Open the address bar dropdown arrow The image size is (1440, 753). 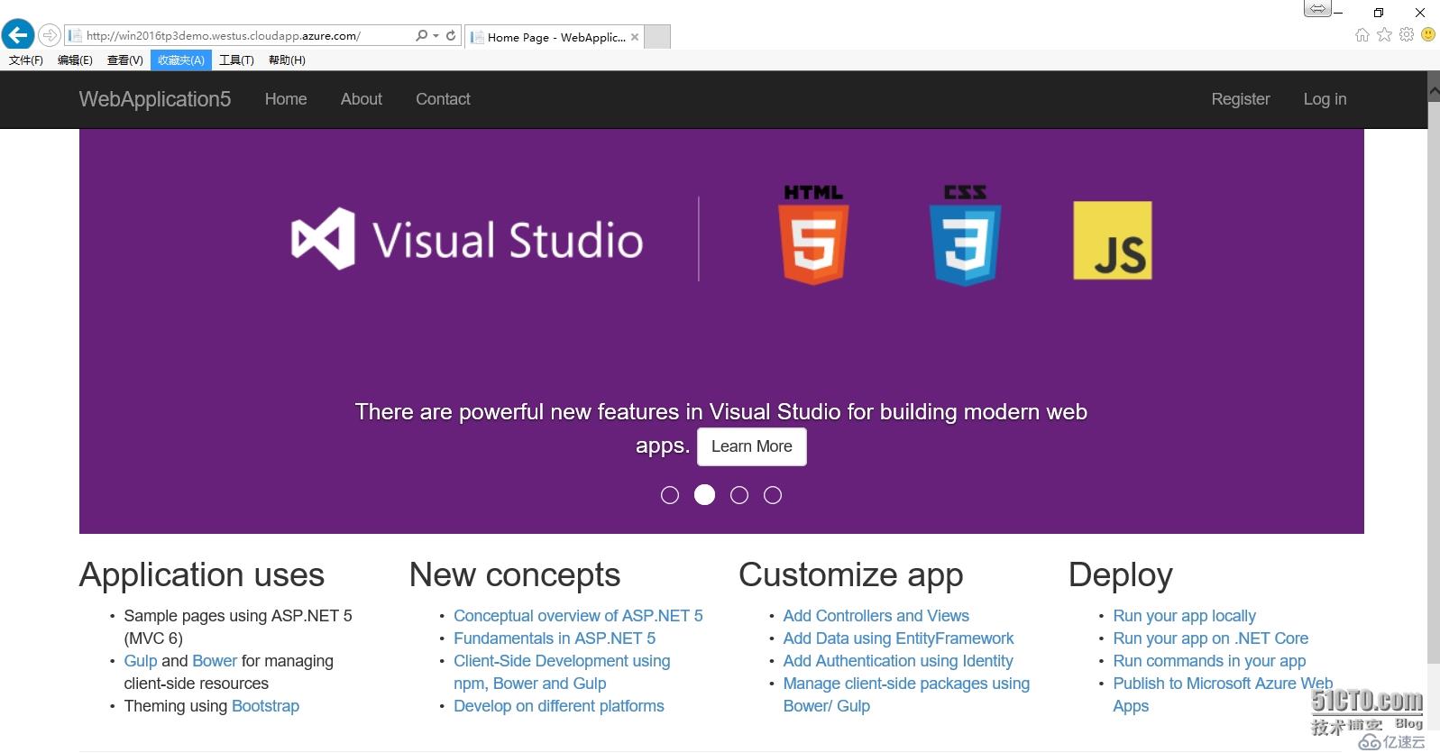436,36
